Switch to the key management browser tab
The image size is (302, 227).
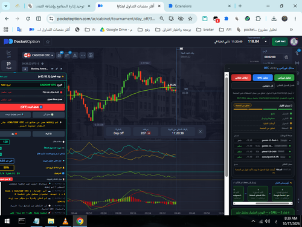59,6
